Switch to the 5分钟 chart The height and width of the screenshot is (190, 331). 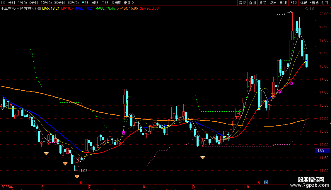pos(34,3)
